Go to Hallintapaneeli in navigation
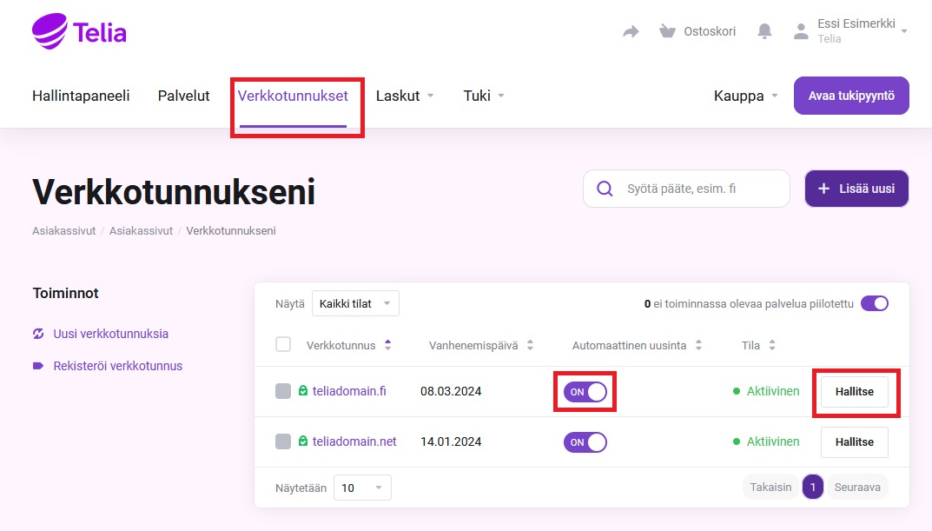The width and height of the screenshot is (932, 531). pyautogui.click(x=81, y=96)
